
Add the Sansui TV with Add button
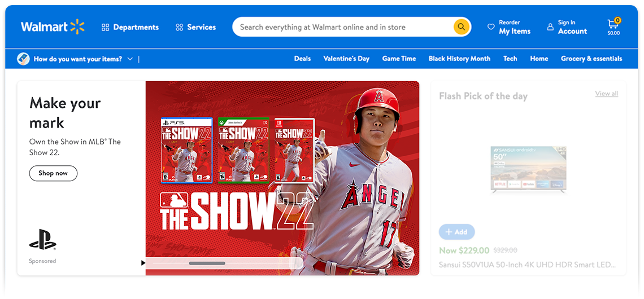(456, 232)
